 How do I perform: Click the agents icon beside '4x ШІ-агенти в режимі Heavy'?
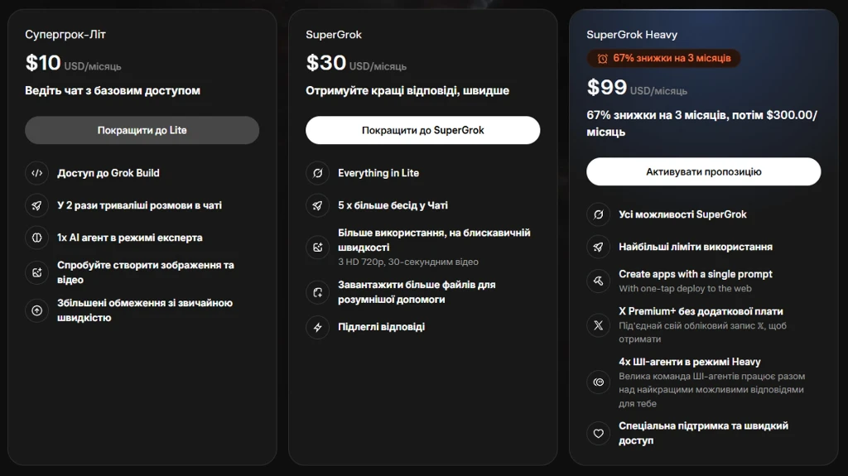(598, 382)
